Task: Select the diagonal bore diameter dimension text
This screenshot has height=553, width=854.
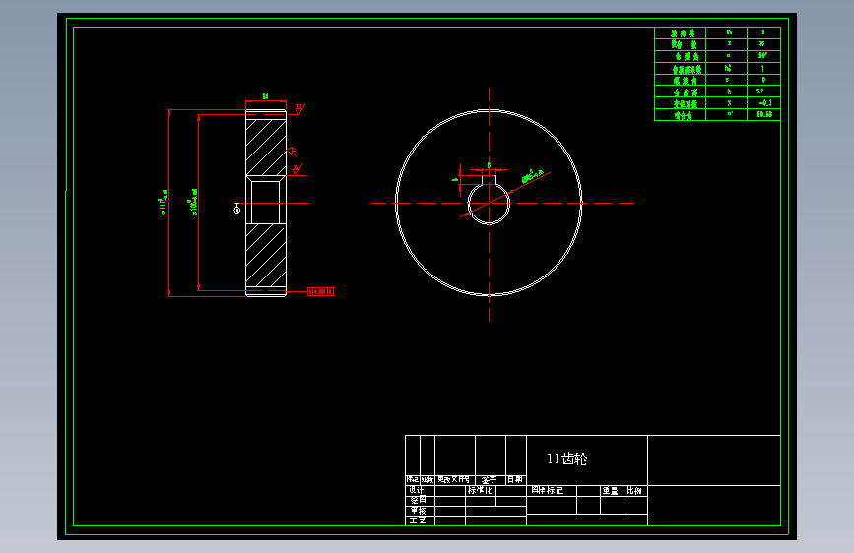Action: coord(532,176)
